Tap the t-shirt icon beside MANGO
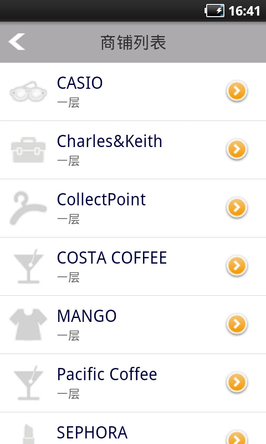The height and width of the screenshot is (444, 266). tap(28, 325)
